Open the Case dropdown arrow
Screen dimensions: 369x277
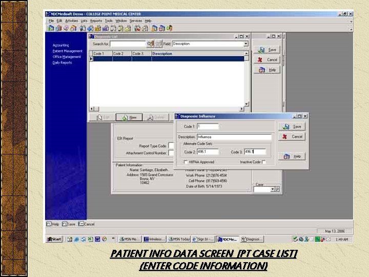(x=272, y=189)
